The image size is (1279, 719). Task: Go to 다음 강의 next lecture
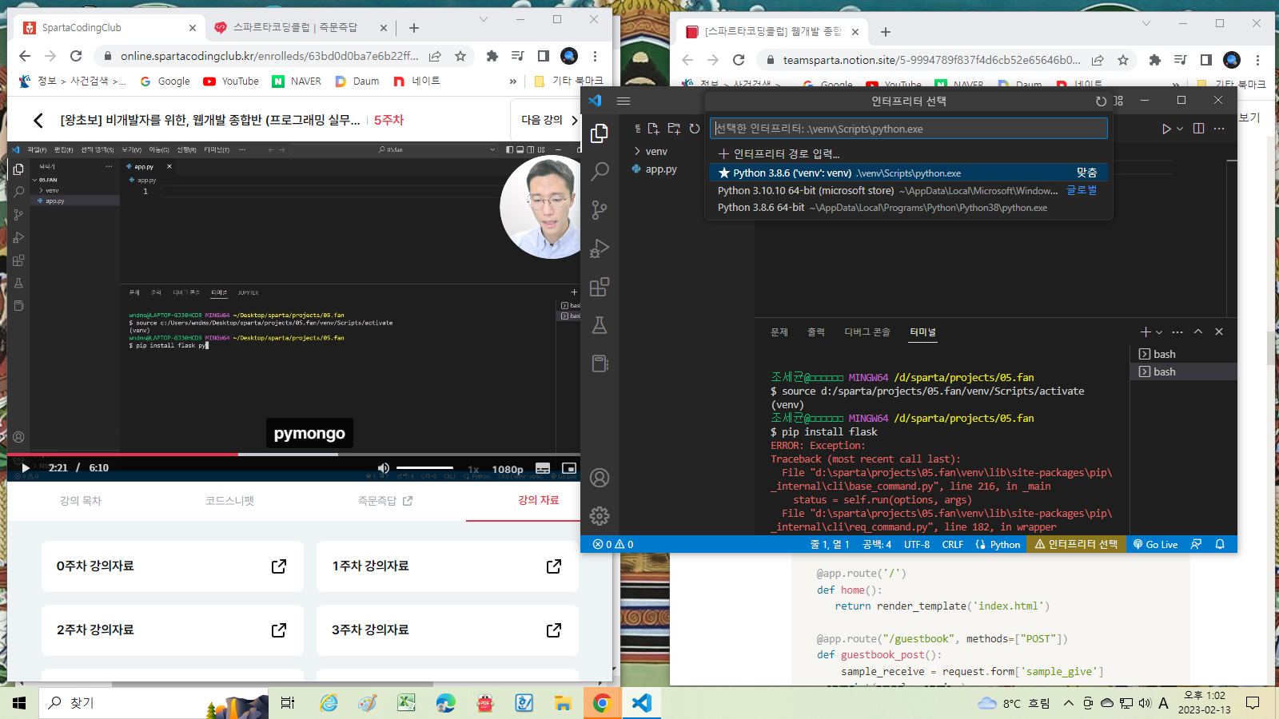pyautogui.click(x=549, y=120)
